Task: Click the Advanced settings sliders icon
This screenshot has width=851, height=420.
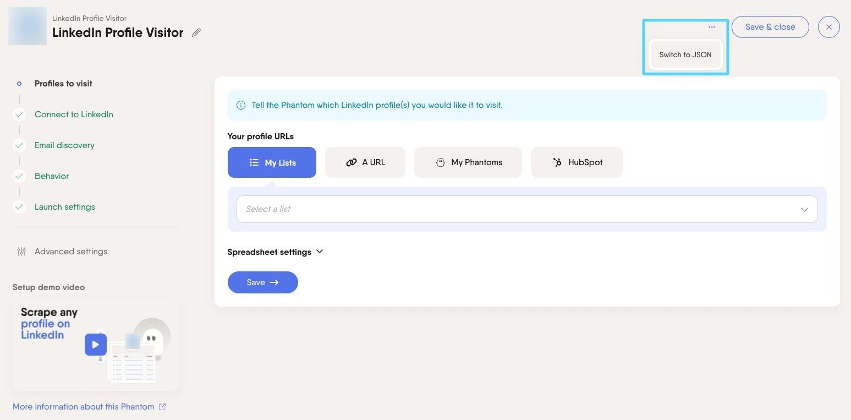Action: (21, 252)
